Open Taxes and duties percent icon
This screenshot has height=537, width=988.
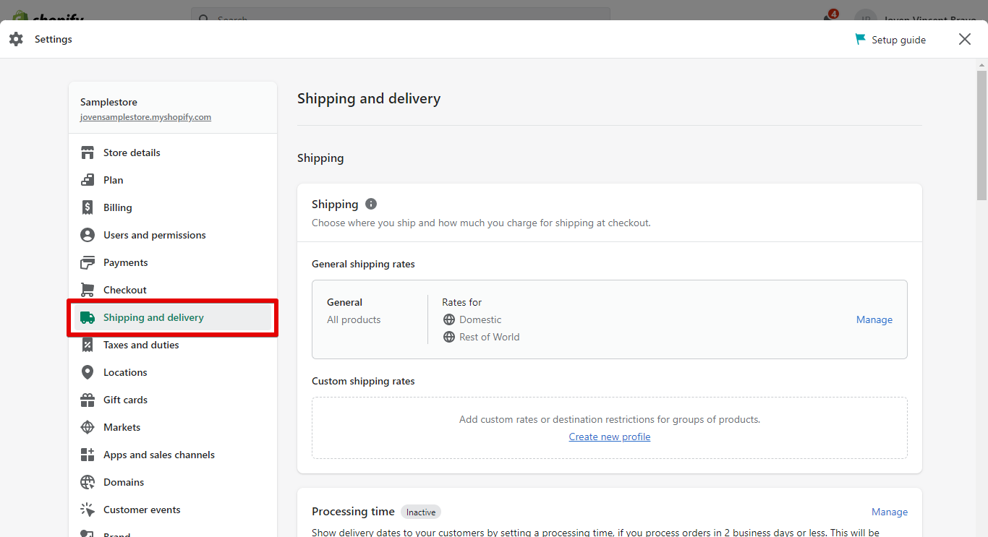tap(87, 345)
